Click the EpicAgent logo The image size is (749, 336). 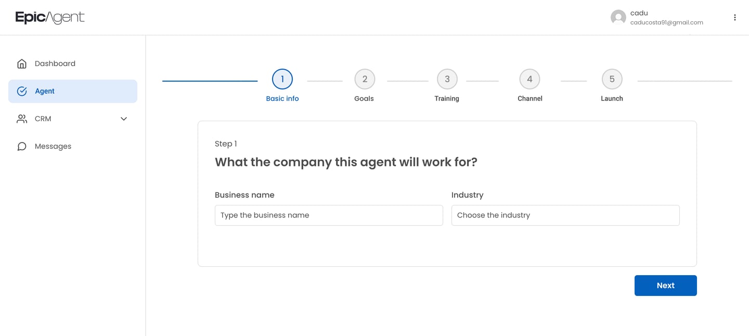coord(50,18)
